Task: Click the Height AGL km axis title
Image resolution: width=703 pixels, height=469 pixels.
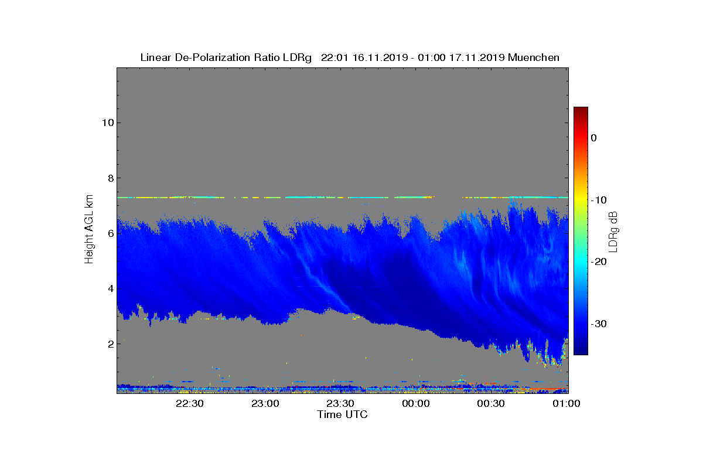Action: (89, 230)
